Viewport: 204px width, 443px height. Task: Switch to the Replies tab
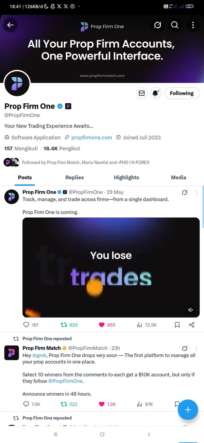[74, 178]
